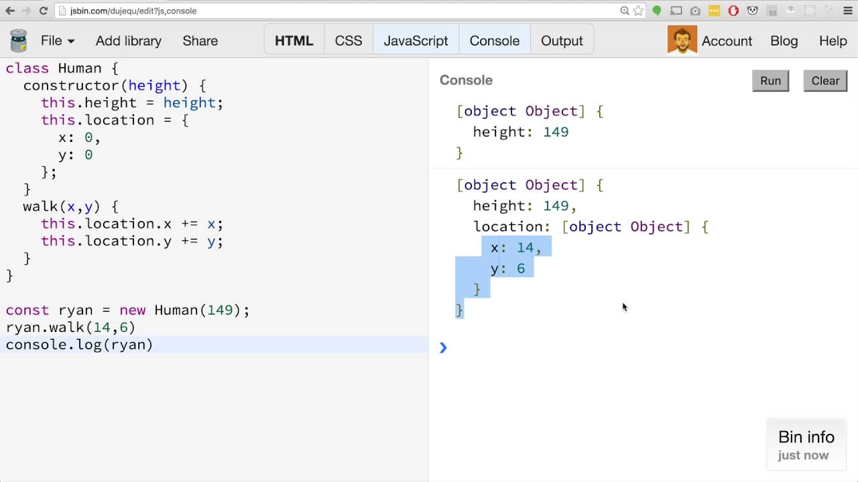Hide the Console panel tab
The width and height of the screenshot is (858, 482).
coord(494,41)
